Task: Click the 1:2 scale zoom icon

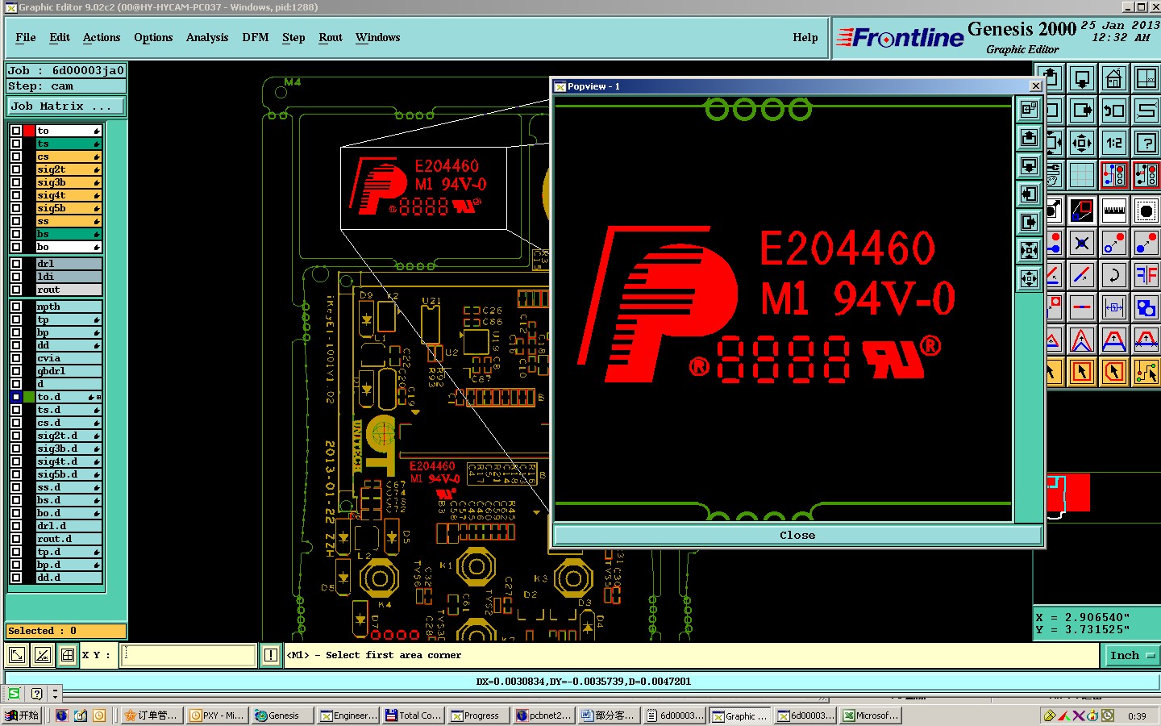Action: point(1113,144)
